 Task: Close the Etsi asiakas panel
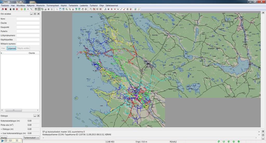pos(35,14)
